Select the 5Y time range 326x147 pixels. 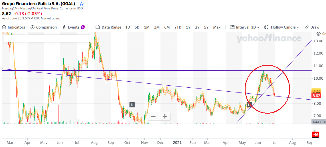click(x=206, y=27)
